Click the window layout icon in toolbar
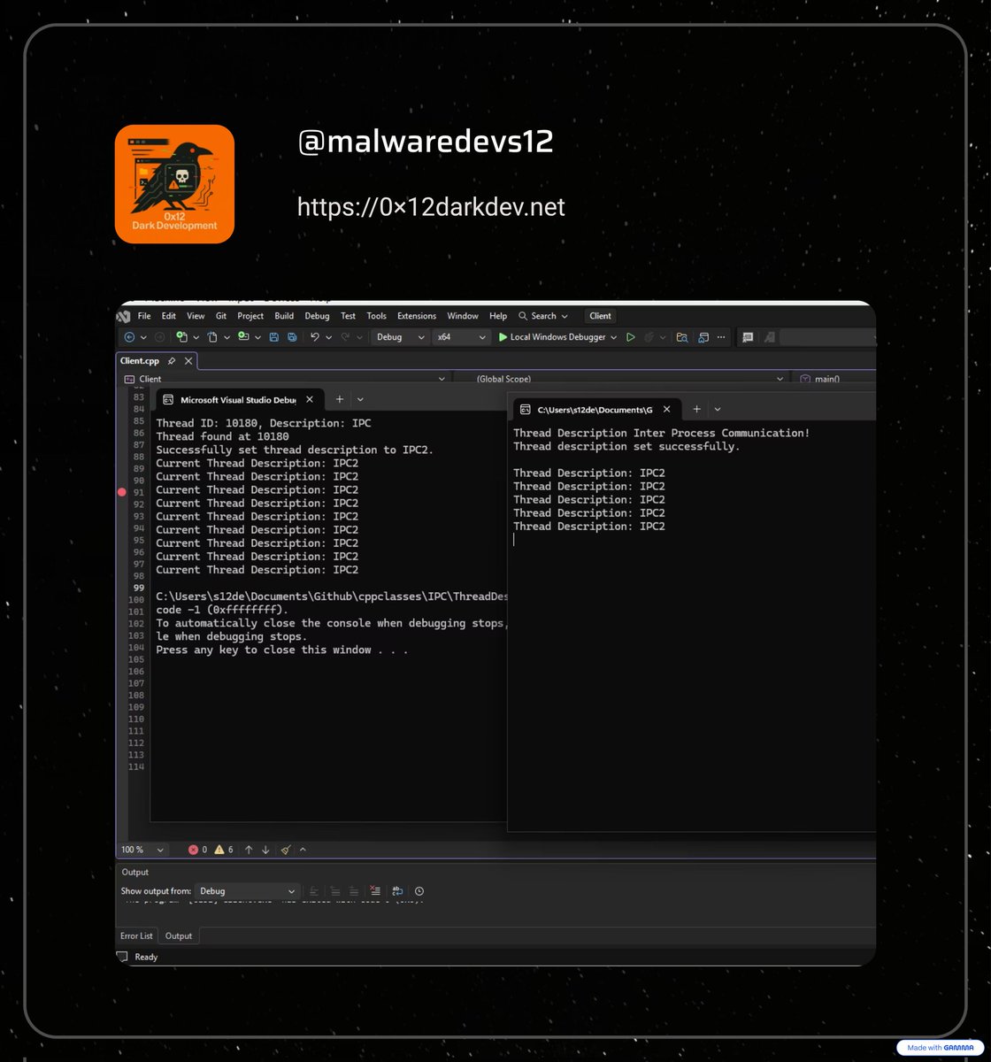Image resolution: width=991 pixels, height=1062 pixels. [704, 337]
